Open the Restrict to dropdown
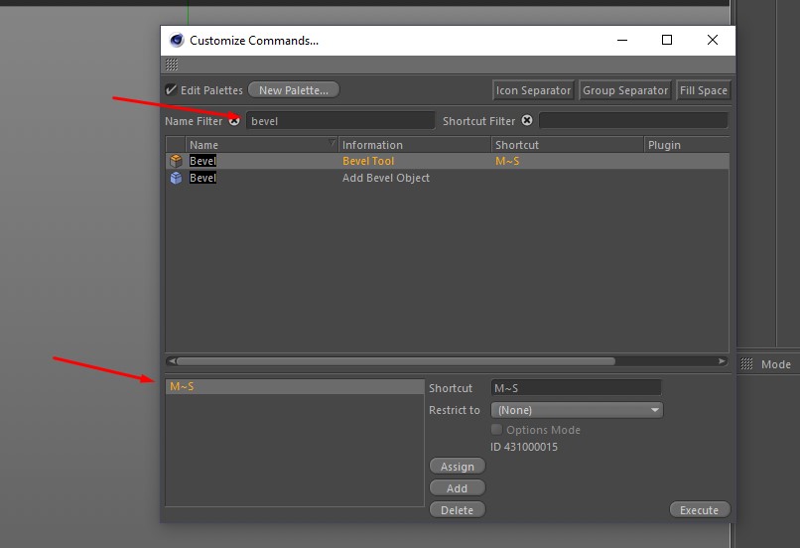The width and height of the screenshot is (800, 548). pyautogui.click(x=577, y=410)
